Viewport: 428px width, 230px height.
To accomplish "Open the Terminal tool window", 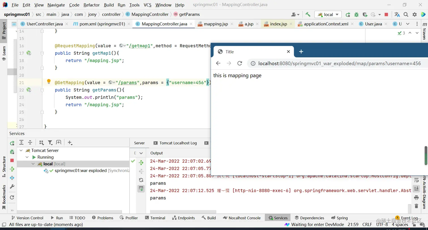I will click(x=155, y=218).
